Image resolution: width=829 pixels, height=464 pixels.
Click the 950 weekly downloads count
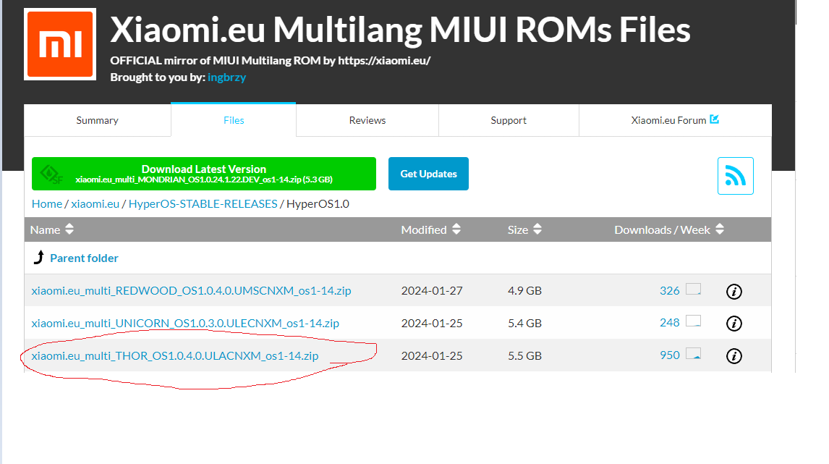tap(669, 355)
